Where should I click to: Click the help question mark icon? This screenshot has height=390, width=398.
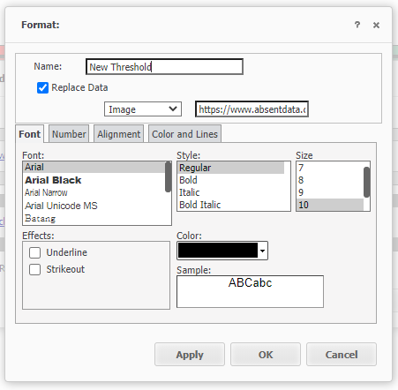click(x=357, y=25)
